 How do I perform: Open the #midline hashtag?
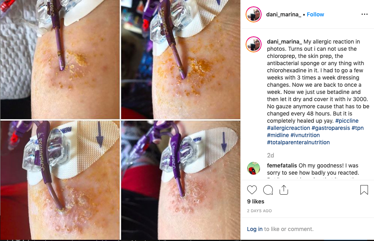(278, 135)
